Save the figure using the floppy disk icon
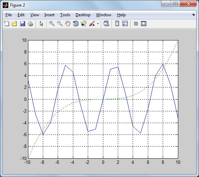 click(22, 24)
